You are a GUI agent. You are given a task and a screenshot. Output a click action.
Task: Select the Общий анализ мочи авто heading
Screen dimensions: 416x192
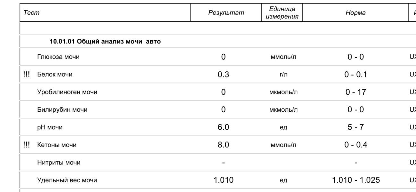coord(105,42)
